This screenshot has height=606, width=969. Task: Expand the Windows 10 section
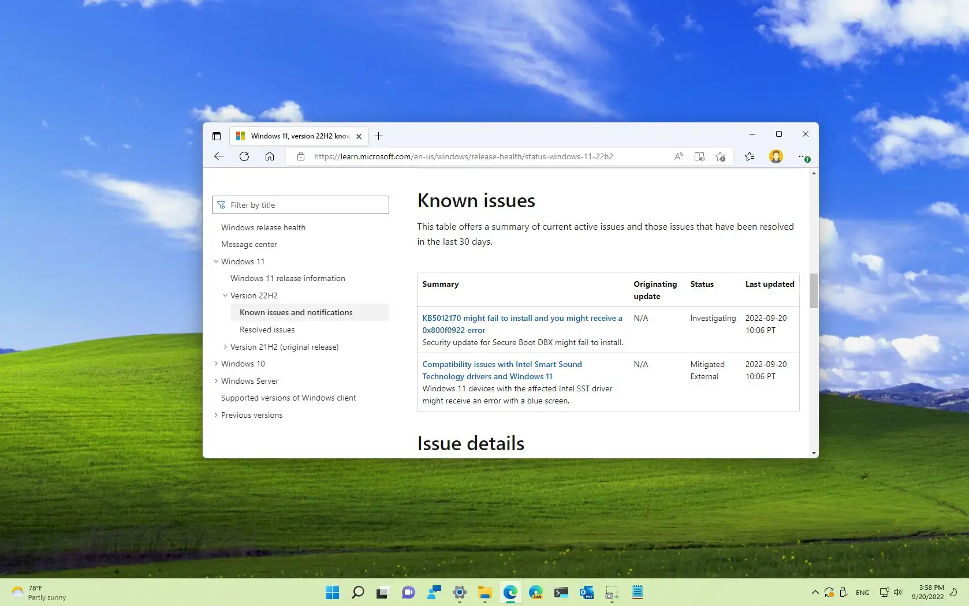[216, 364]
